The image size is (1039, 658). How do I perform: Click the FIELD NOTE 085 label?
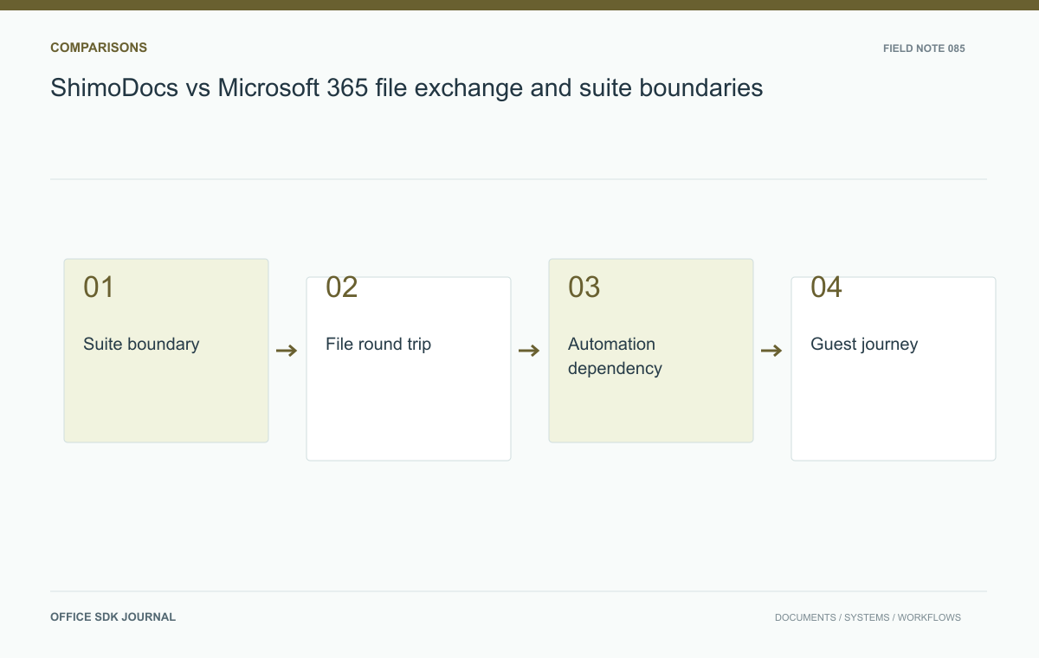[924, 48]
